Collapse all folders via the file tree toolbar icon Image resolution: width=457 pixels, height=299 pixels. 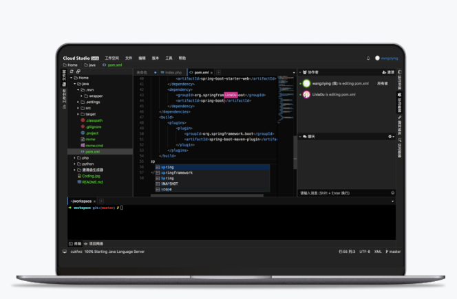coord(78,71)
